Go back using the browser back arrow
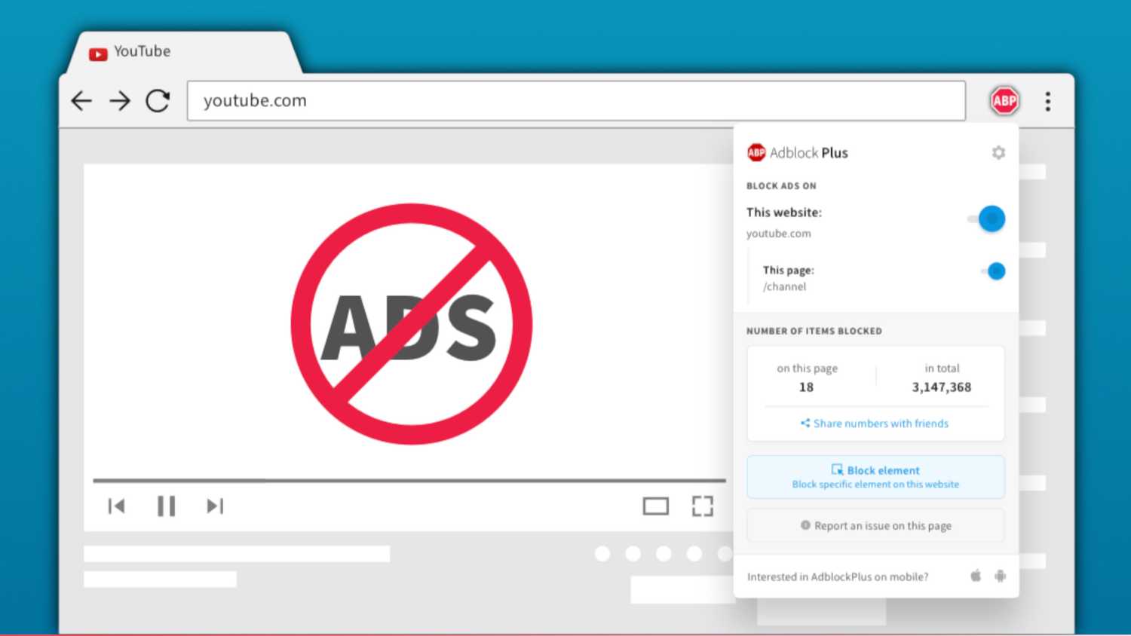 click(x=81, y=100)
